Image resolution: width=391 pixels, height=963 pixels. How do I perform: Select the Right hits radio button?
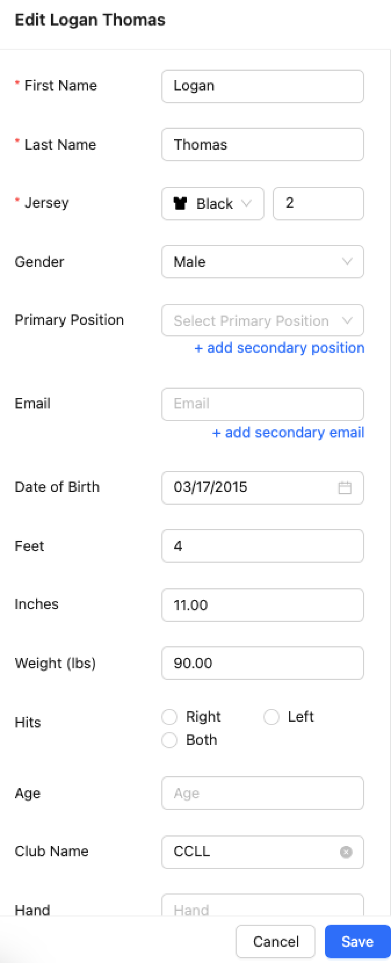point(170,717)
